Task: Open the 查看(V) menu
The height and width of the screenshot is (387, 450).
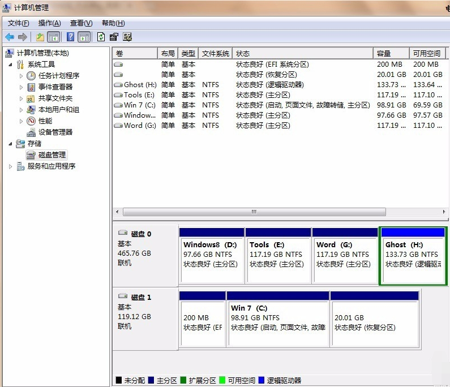Action: [x=81, y=23]
